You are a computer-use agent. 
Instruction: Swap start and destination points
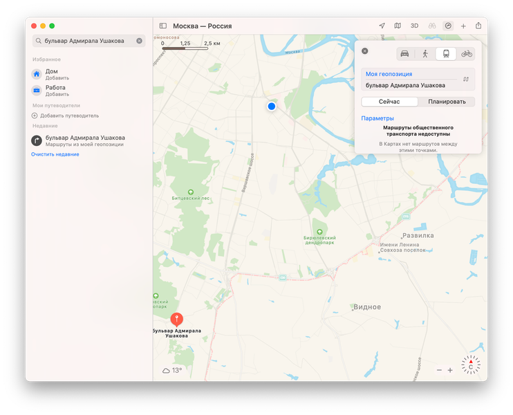tap(466, 80)
